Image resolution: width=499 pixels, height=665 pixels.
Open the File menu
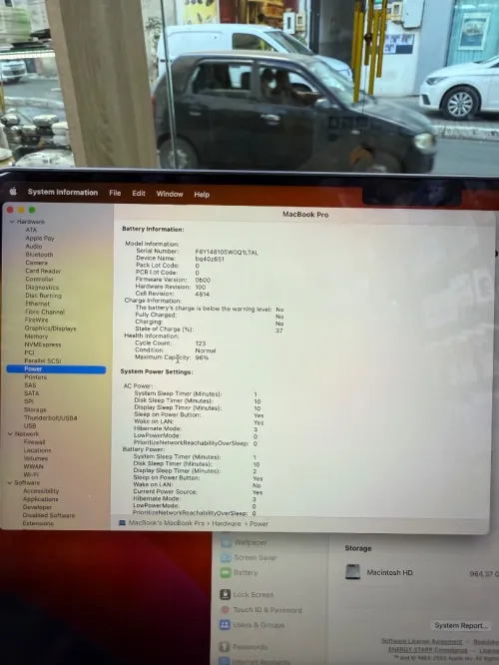point(115,193)
